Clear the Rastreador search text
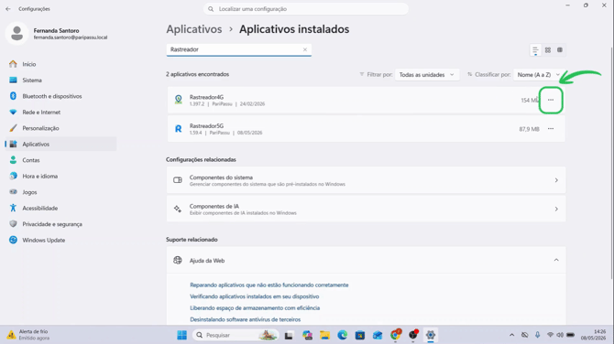The image size is (614, 344). [x=305, y=49]
